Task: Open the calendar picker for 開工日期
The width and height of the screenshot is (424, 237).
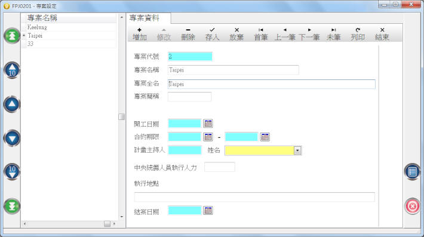Action: point(208,124)
